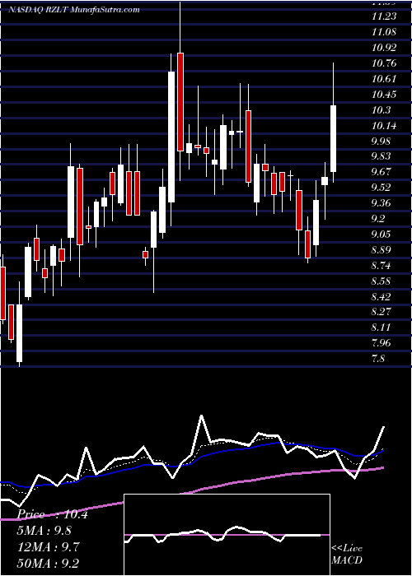Viewport: 412px width, 576px height.
Task: Click the 10.92 price axis label
Action: (x=384, y=48)
